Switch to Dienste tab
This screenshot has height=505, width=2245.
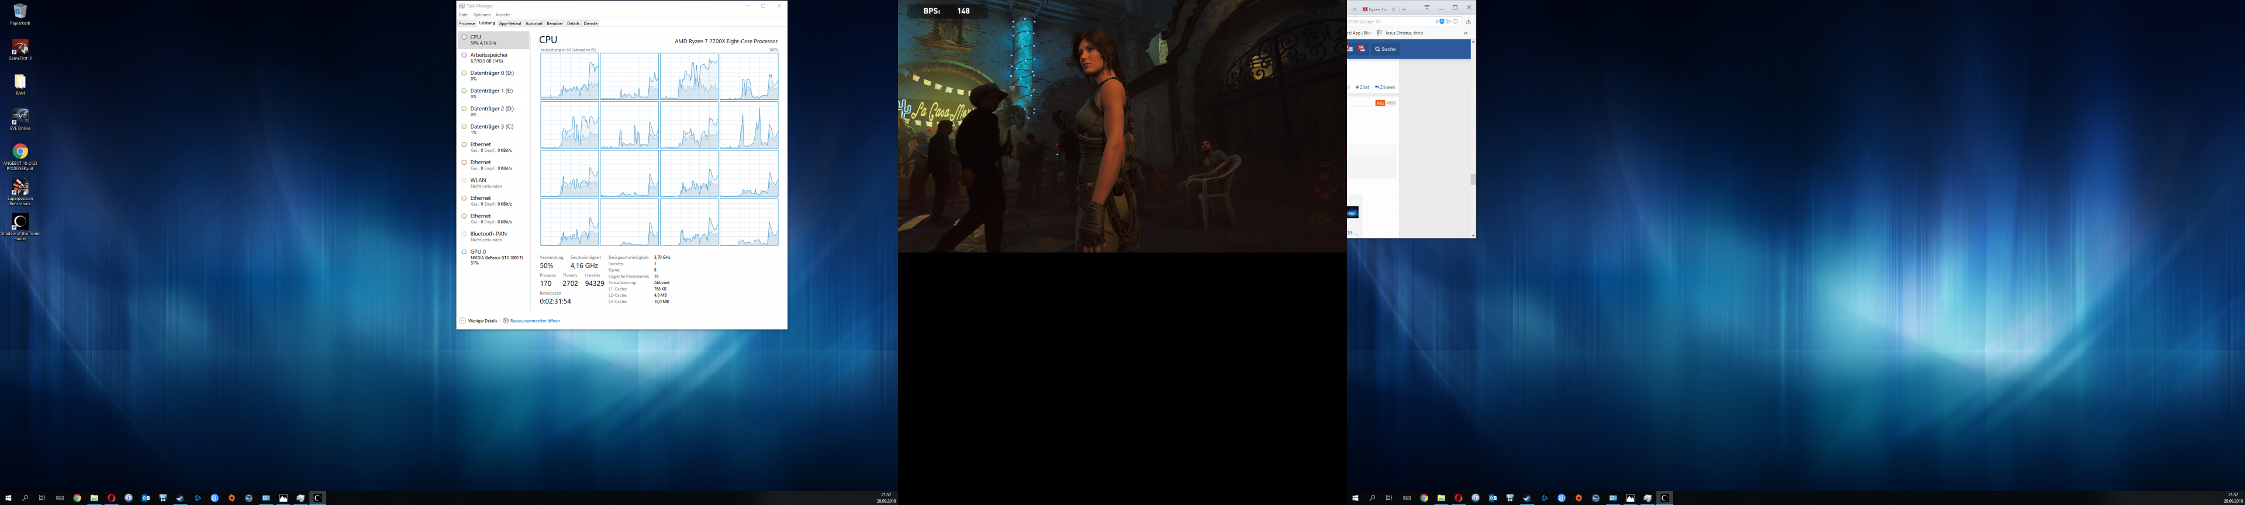pos(591,23)
